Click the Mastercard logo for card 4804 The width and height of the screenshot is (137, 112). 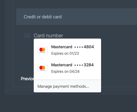[x=42, y=50]
